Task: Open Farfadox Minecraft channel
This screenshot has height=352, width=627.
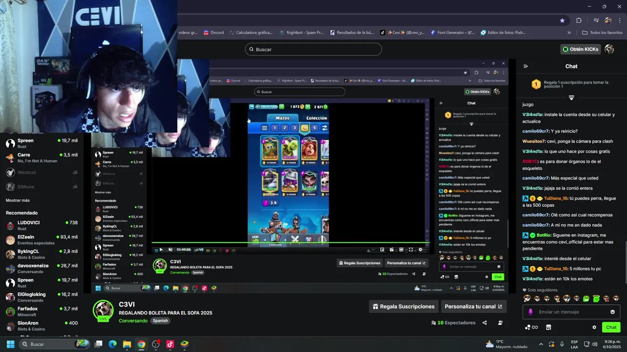Action: [42, 311]
